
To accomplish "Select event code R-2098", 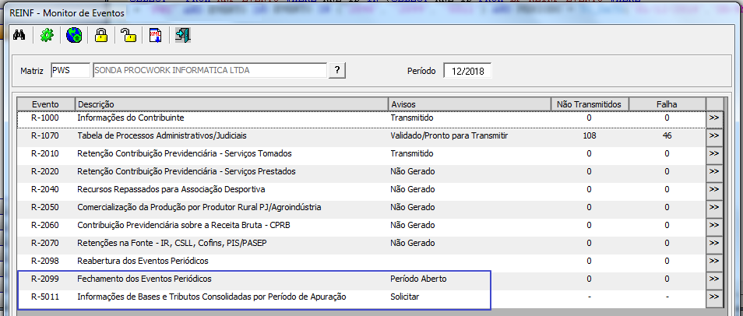I will pos(44,261).
